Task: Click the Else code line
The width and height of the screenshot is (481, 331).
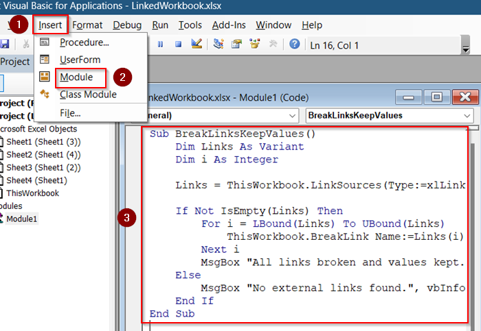Action: (188, 275)
